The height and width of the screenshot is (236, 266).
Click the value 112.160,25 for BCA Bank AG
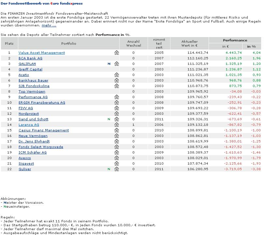[198, 58]
